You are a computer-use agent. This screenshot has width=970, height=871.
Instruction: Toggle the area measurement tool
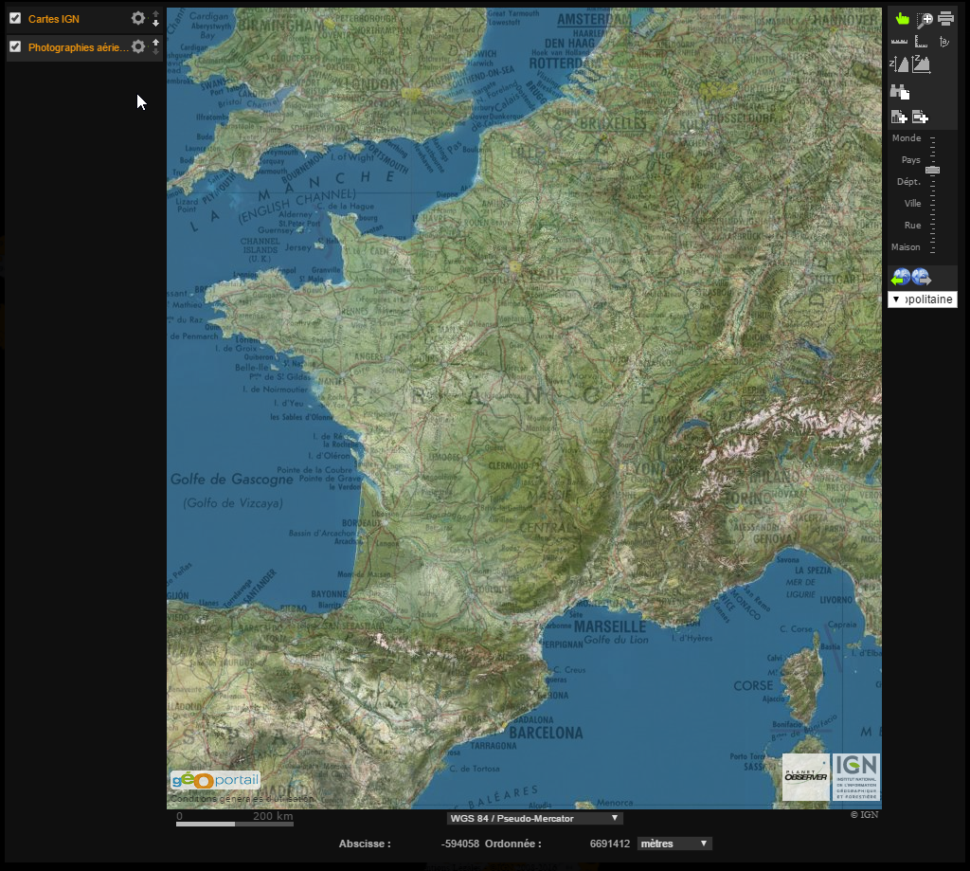[921, 42]
